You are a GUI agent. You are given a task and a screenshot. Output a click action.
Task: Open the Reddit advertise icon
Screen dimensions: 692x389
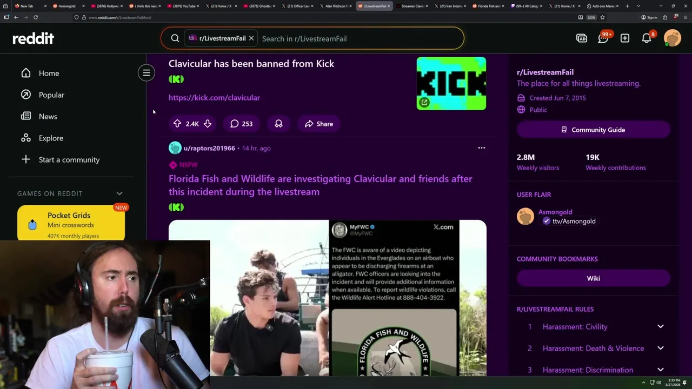click(x=582, y=38)
